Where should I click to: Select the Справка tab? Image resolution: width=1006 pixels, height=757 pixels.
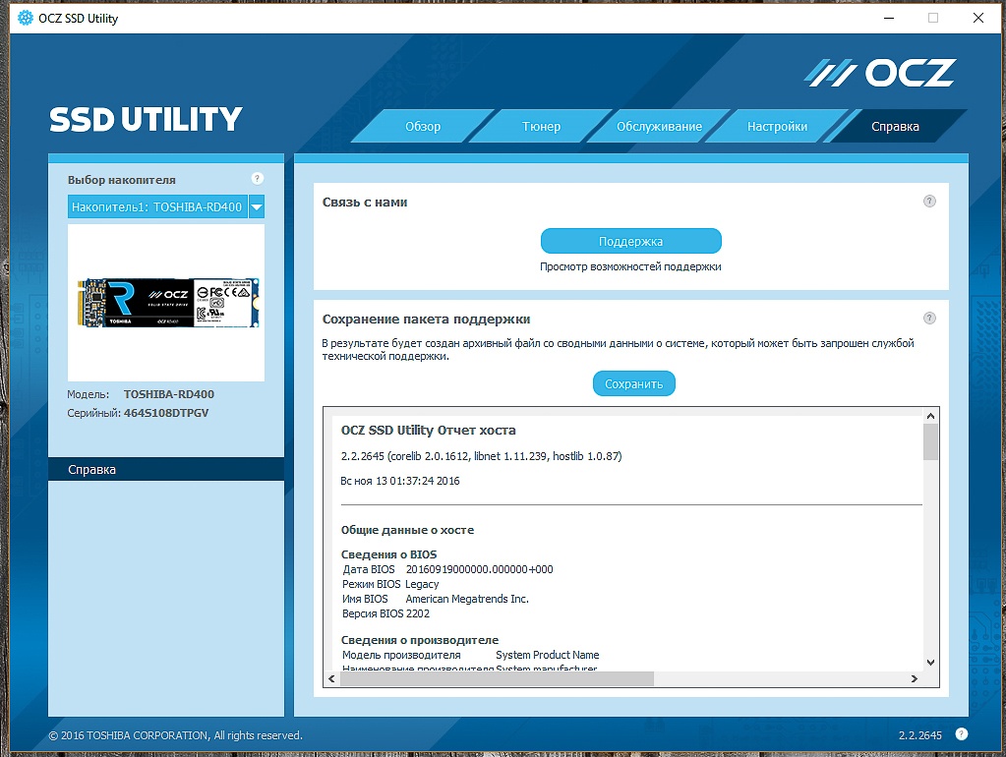(895, 127)
